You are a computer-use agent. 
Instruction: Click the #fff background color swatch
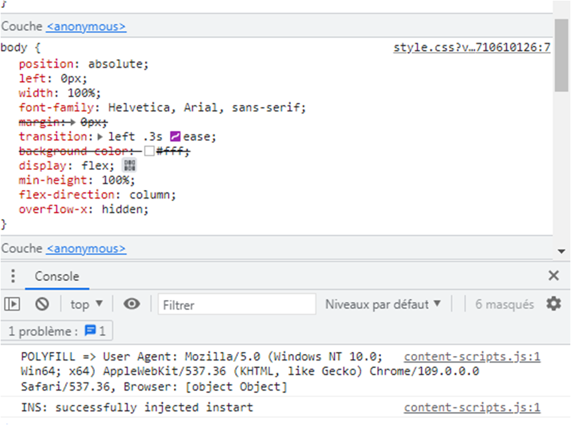point(149,151)
